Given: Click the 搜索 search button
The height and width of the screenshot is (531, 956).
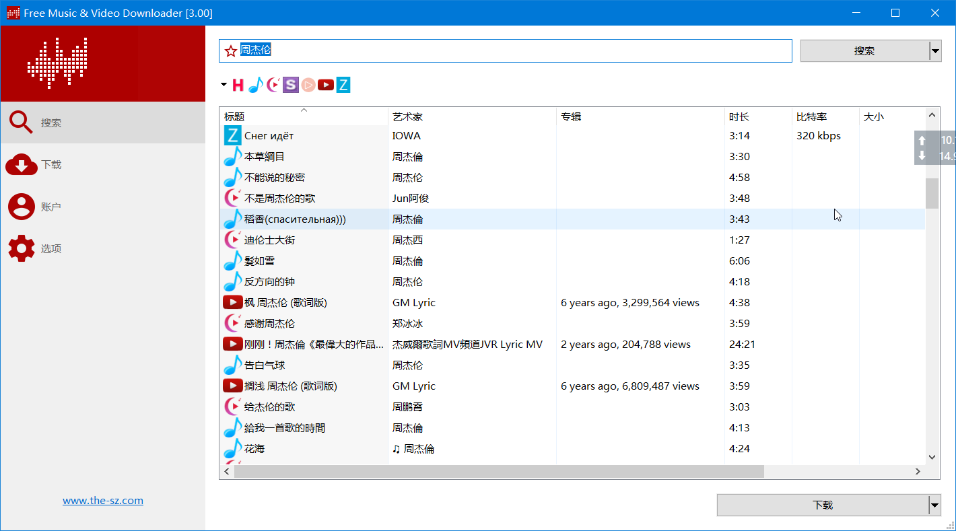Looking at the screenshot, I should (864, 50).
